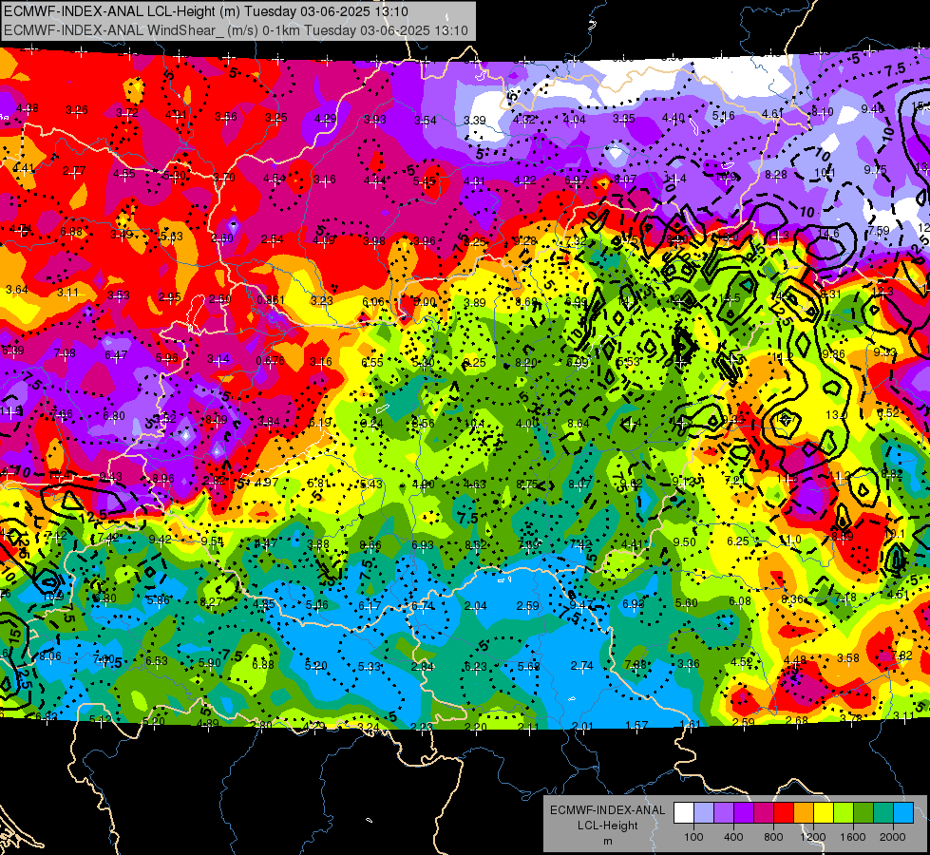
Task: Click the wind shear value '4.89'
Action: pos(207,723)
